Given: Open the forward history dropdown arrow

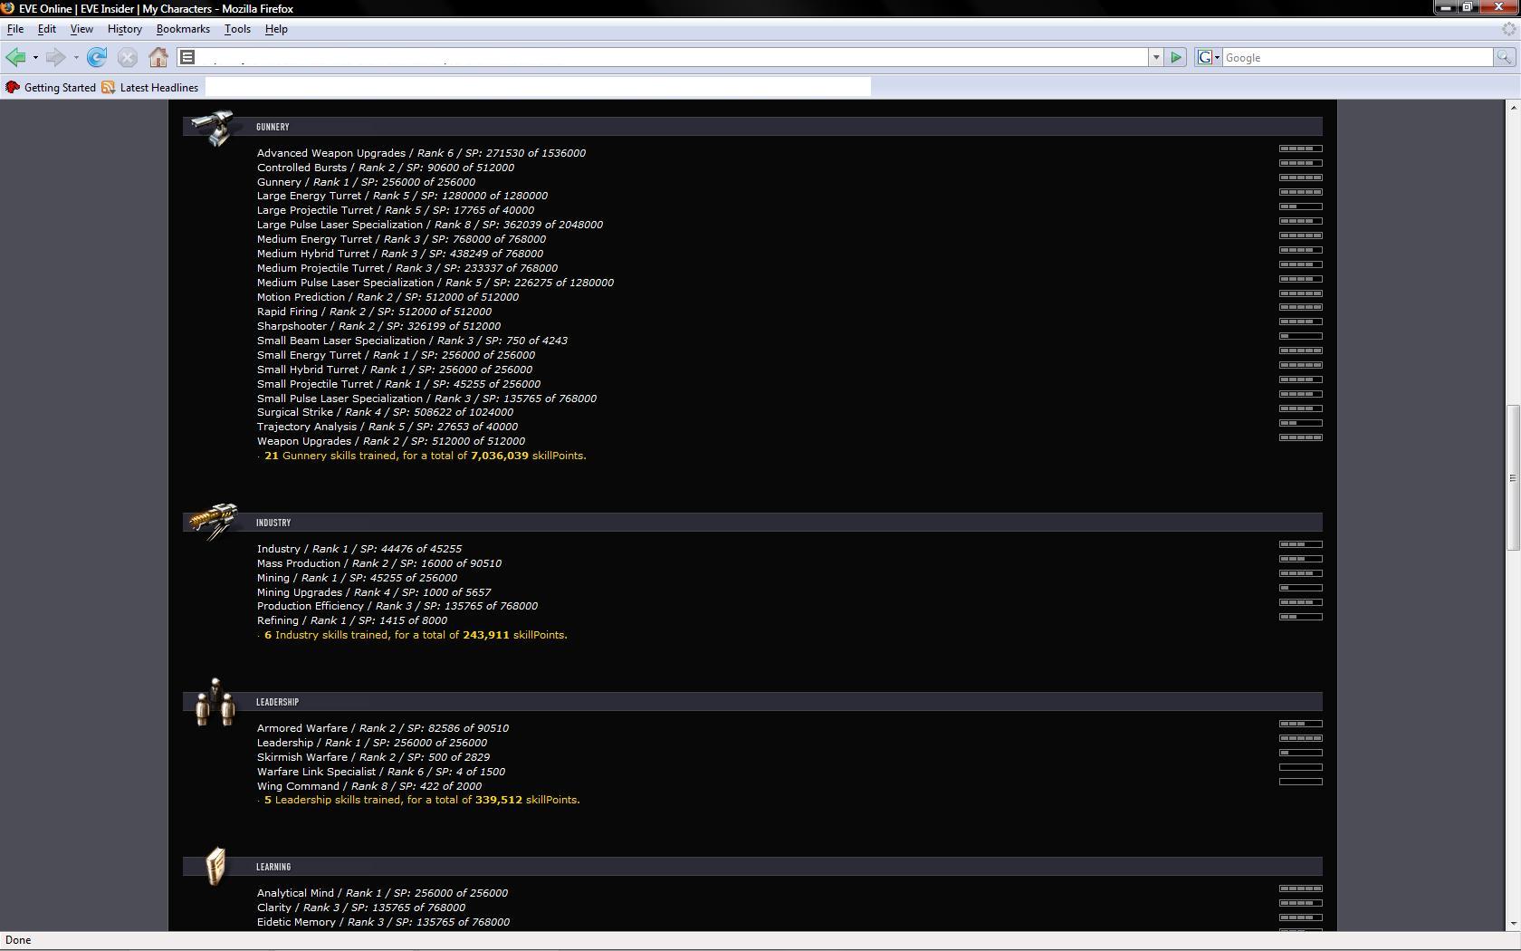Looking at the screenshot, I should click(x=76, y=58).
